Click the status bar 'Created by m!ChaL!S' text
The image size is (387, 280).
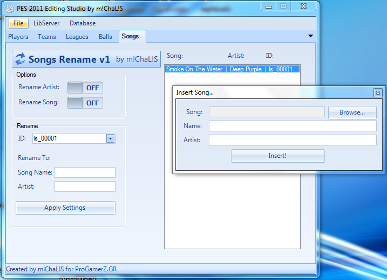61,269
